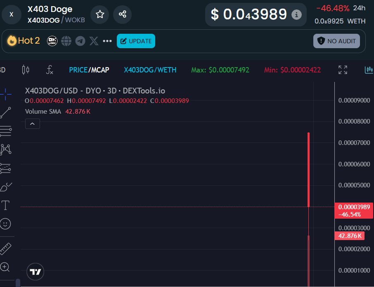Click the X403DOG/USD chart title
The width and height of the screenshot is (374, 287).
point(95,91)
